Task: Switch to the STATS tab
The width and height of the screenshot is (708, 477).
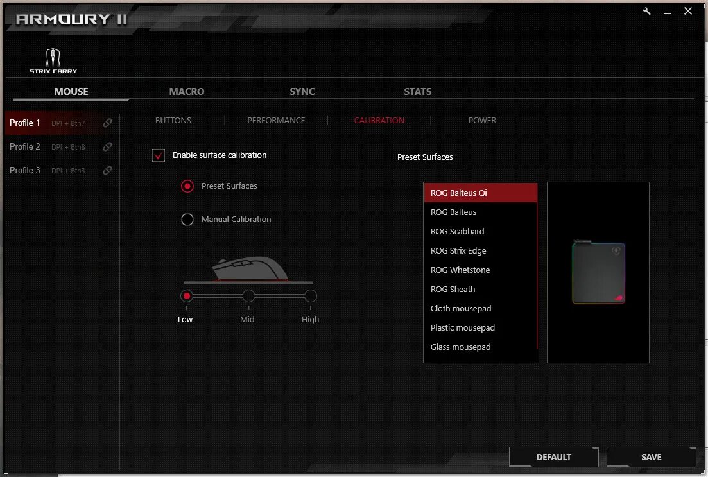Action: pyautogui.click(x=418, y=92)
